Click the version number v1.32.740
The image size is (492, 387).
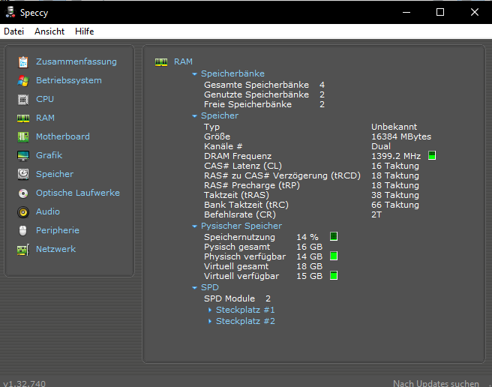pos(25,383)
